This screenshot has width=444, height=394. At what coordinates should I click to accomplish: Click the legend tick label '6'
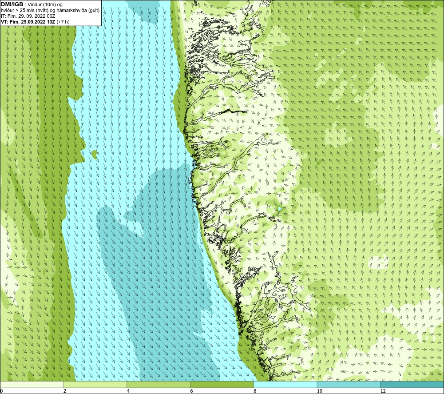pos(192,391)
